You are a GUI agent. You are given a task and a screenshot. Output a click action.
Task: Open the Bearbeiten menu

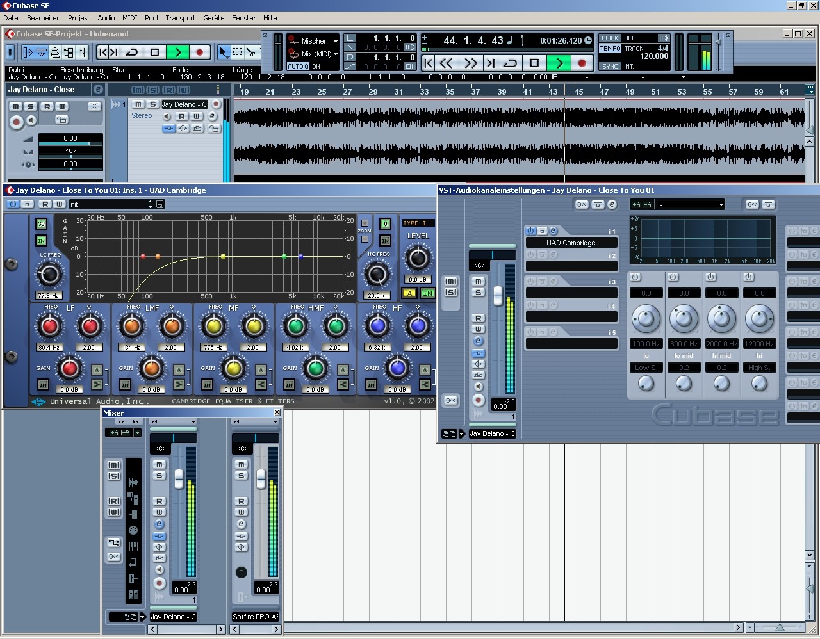(x=44, y=18)
